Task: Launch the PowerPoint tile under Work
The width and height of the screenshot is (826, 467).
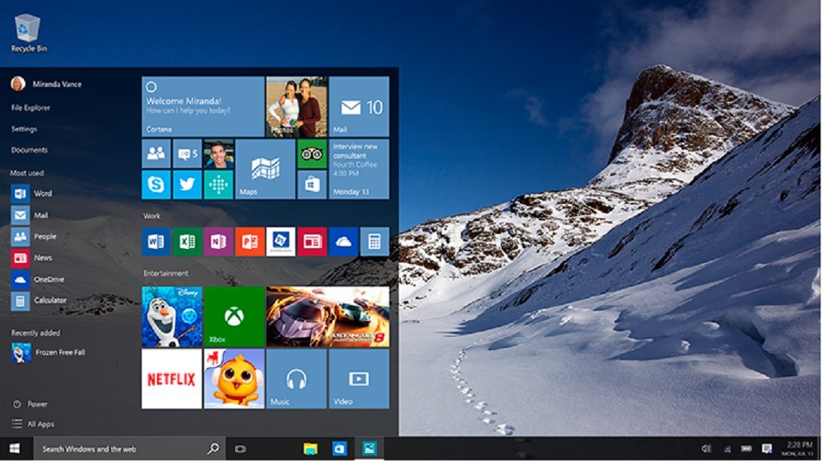Action: point(250,241)
